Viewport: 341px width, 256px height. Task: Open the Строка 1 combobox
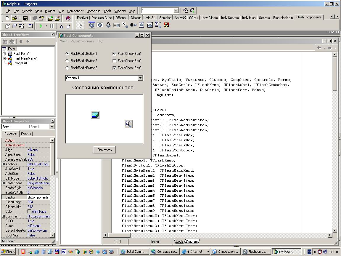coord(141,78)
